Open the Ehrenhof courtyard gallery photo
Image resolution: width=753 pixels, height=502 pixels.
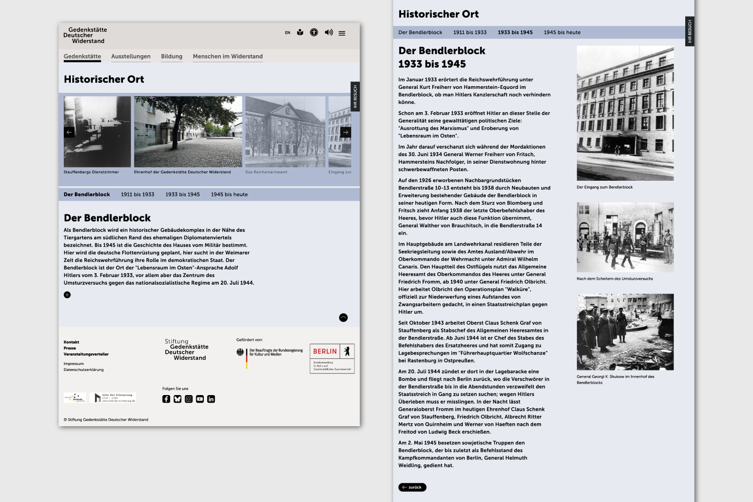[x=188, y=132]
